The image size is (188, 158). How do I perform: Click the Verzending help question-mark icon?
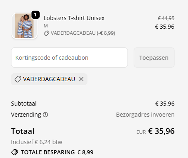pyautogui.click(x=45, y=115)
